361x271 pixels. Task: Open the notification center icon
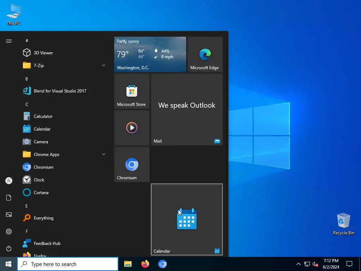pyautogui.click(x=349, y=264)
